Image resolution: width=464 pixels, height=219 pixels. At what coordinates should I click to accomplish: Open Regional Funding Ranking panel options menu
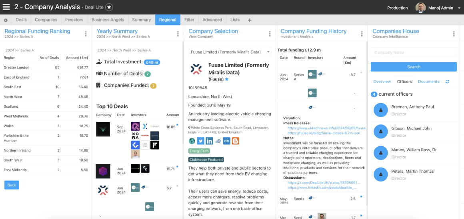click(x=86, y=34)
